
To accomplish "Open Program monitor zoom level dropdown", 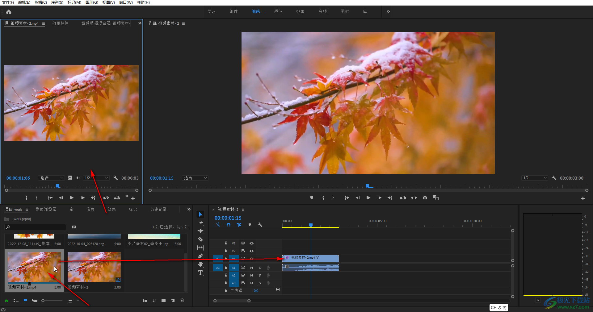I will pyautogui.click(x=195, y=178).
